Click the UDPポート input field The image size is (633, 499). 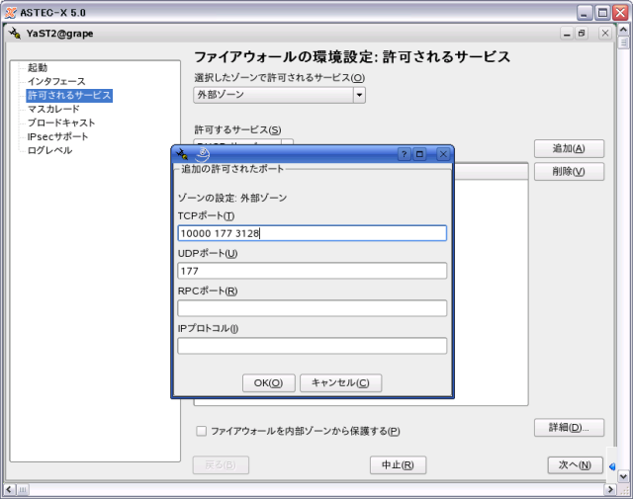(312, 271)
